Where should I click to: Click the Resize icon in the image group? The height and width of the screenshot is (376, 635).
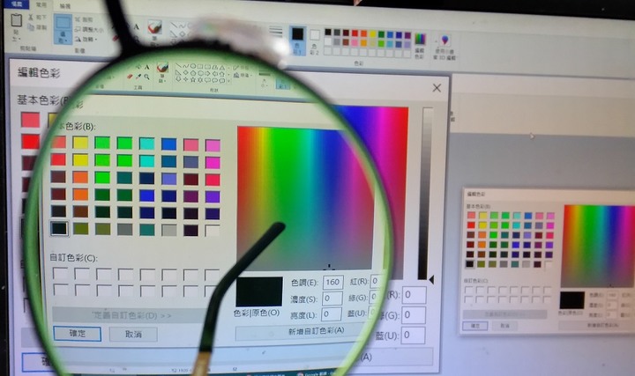pos(78,30)
